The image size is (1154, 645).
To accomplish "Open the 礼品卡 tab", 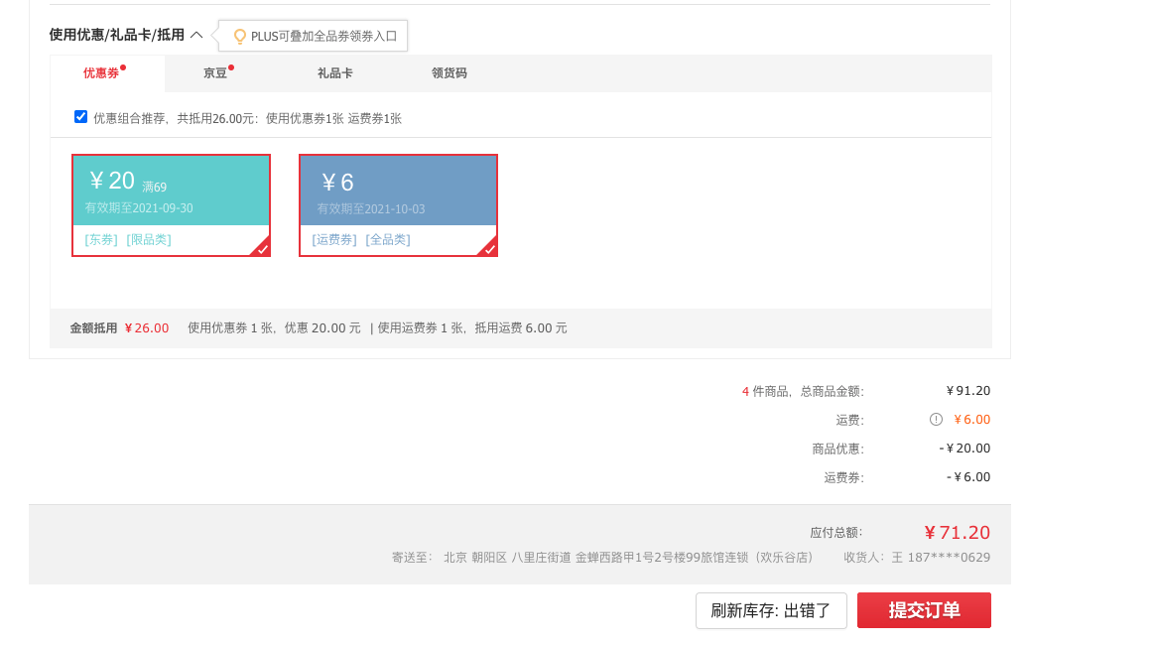I will [334, 72].
